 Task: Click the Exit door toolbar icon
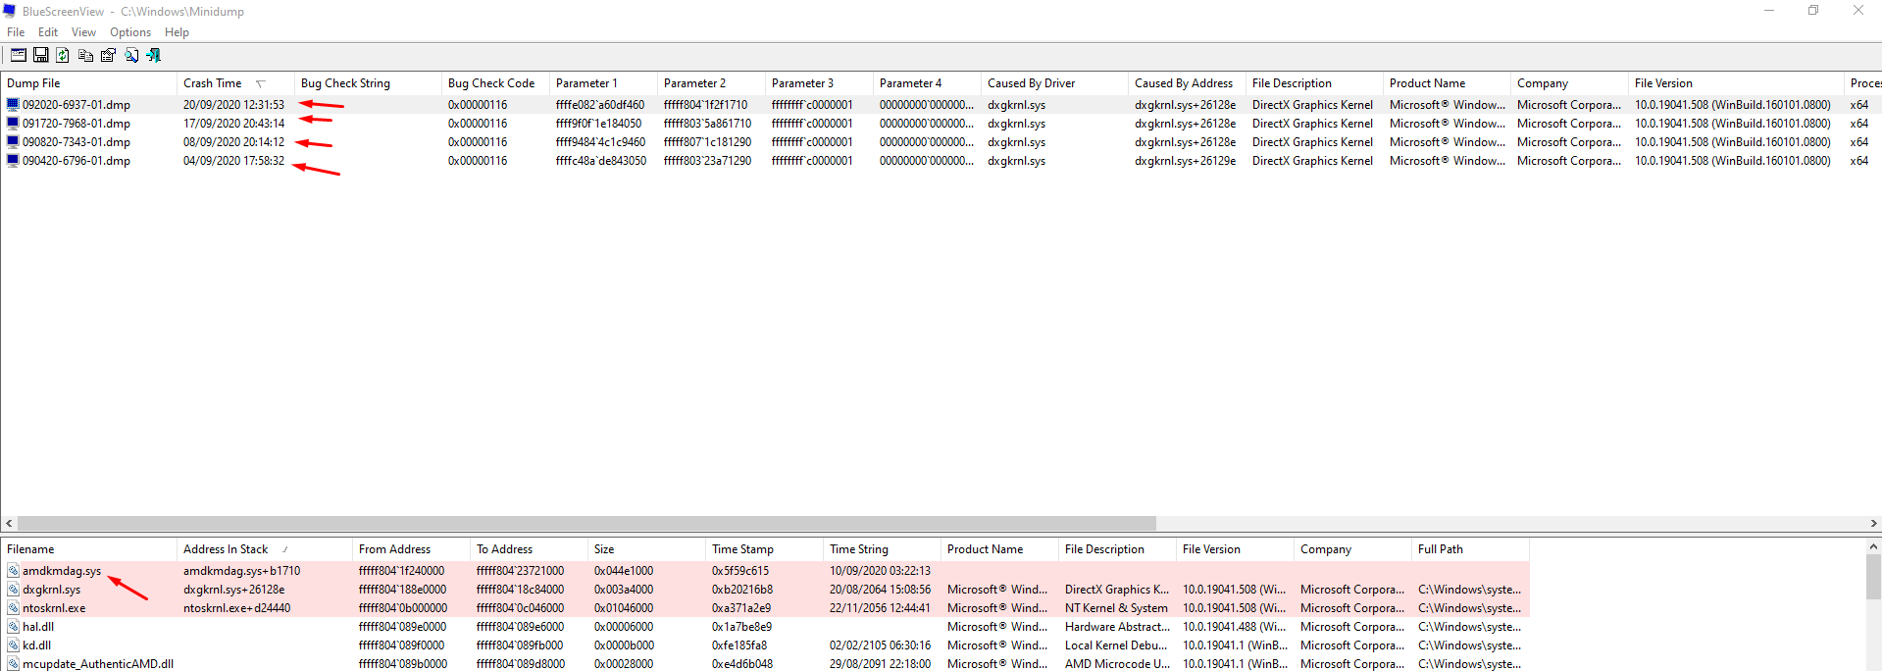pos(153,56)
